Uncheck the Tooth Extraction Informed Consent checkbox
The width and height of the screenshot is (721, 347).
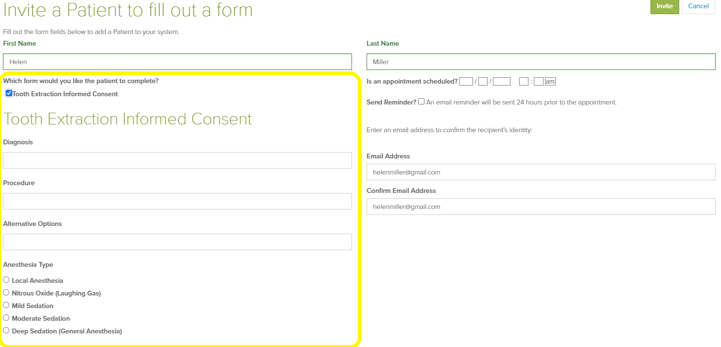pyautogui.click(x=9, y=93)
